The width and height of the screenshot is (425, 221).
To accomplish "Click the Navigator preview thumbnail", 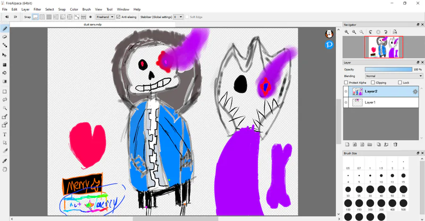I will click(383, 47).
